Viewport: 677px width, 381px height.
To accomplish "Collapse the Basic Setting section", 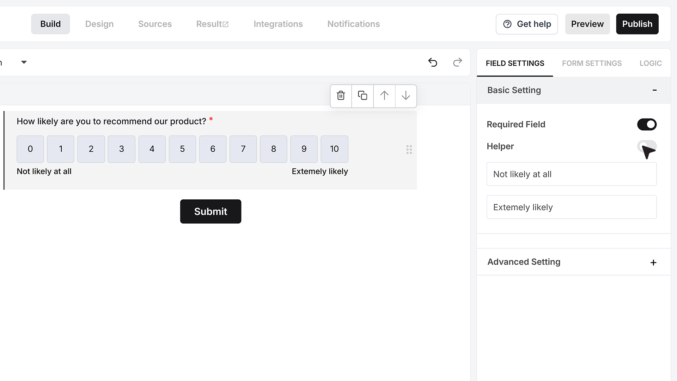I will tap(654, 90).
